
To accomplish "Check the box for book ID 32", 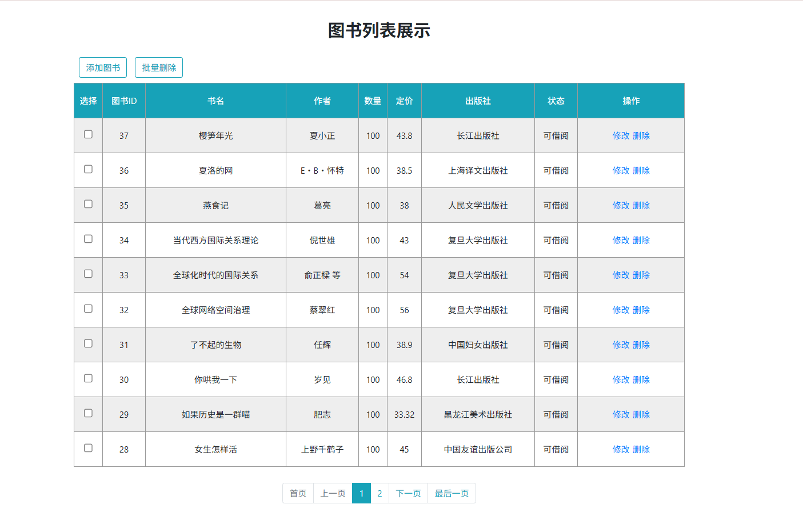I will 88,309.
